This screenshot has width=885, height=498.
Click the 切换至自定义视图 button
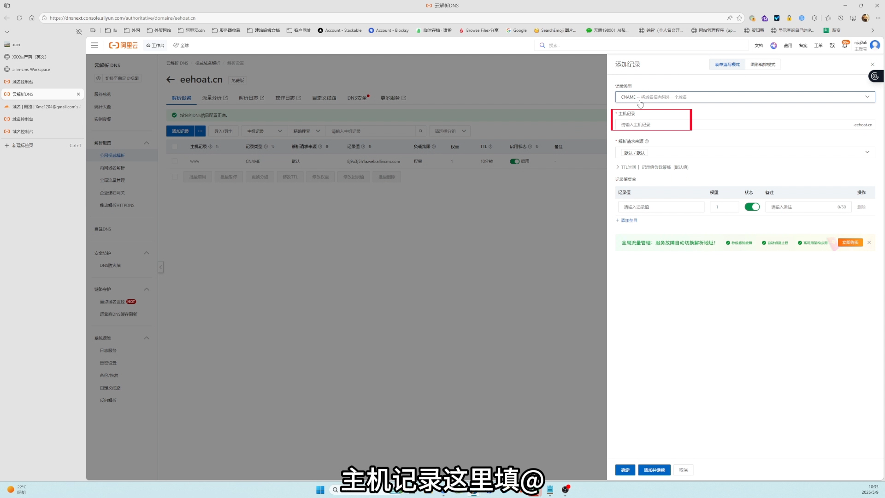click(118, 78)
